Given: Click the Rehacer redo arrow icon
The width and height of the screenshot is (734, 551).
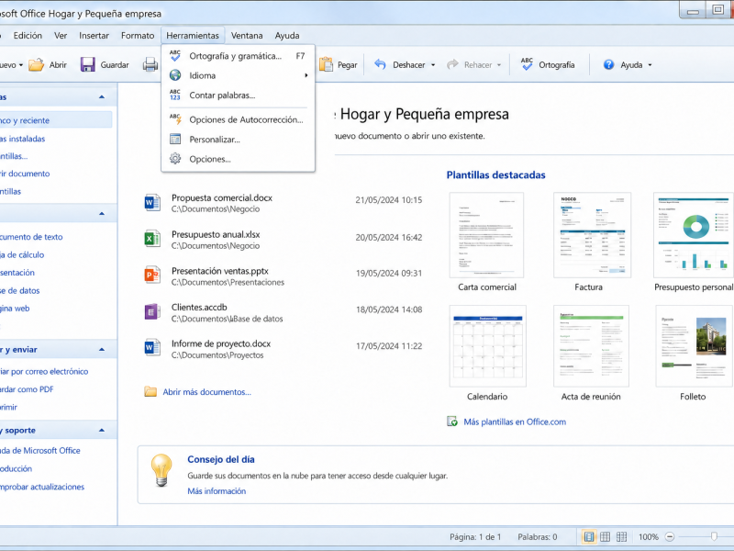Looking at the screenshot, I should 452,64.
